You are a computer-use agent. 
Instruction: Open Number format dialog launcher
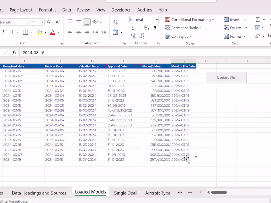159,43
